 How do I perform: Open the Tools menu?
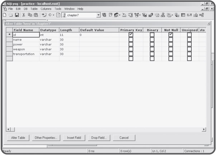58,9
